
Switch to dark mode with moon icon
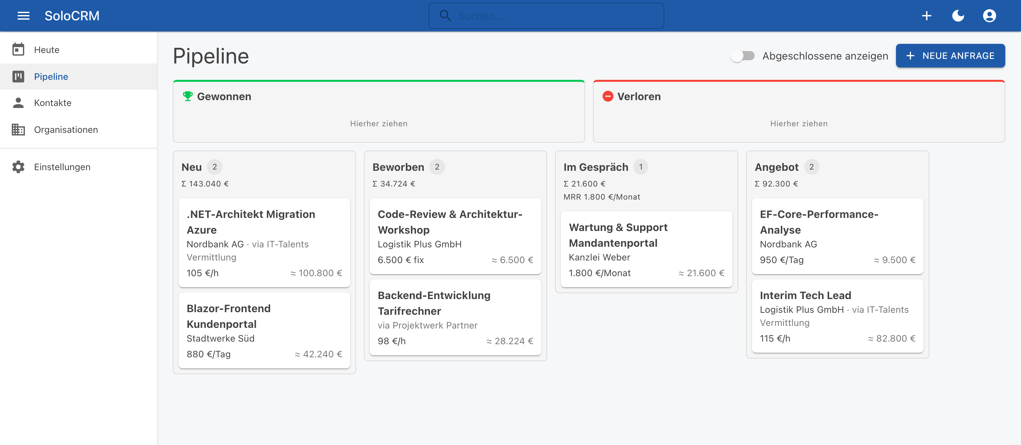[958, 16]
